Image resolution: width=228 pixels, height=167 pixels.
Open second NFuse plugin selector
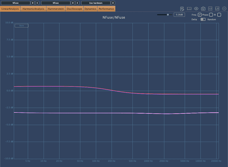[56, 3]
